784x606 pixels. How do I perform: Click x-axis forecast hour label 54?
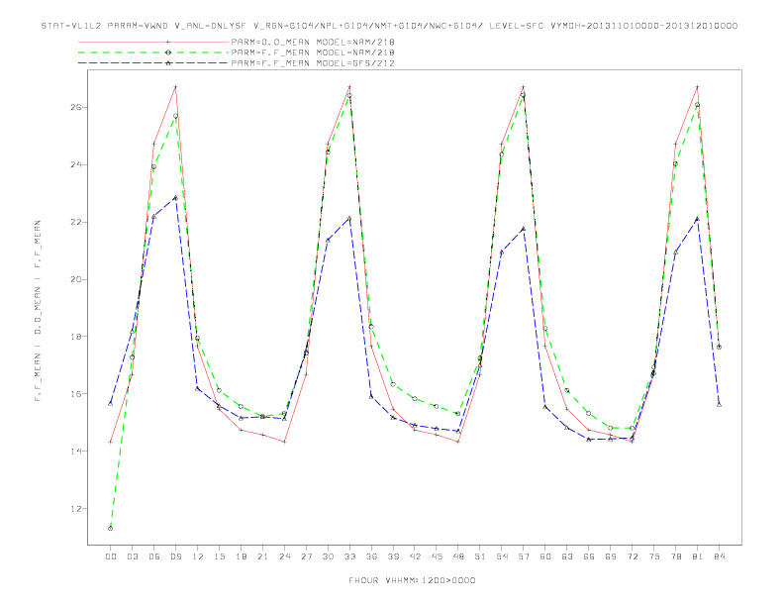tap(502, 556)
